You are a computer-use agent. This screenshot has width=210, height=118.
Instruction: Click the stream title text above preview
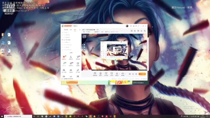coord(89,30)
